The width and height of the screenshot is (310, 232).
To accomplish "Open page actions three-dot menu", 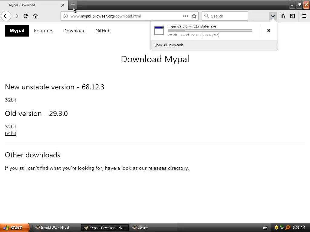I will pyautogui.click(x=186, y=16).
